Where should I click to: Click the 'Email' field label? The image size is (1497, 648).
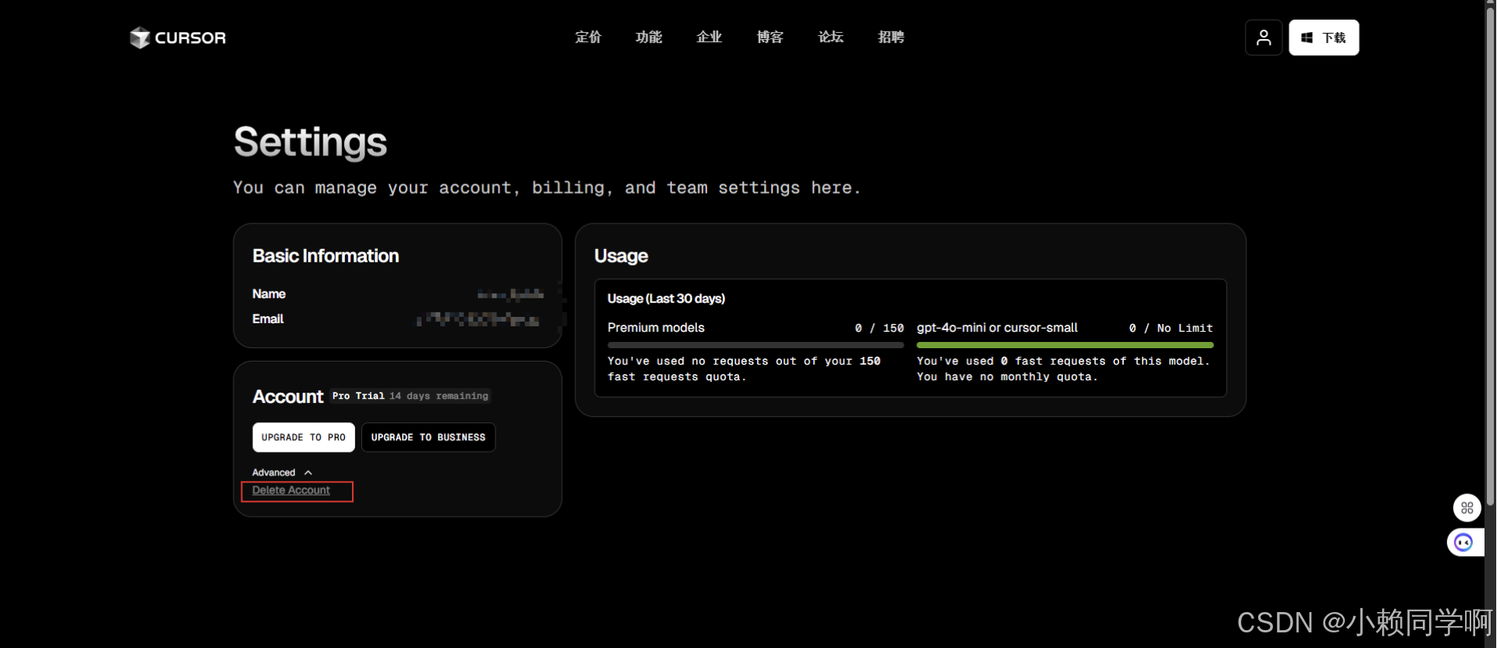[x=268, y=319]
